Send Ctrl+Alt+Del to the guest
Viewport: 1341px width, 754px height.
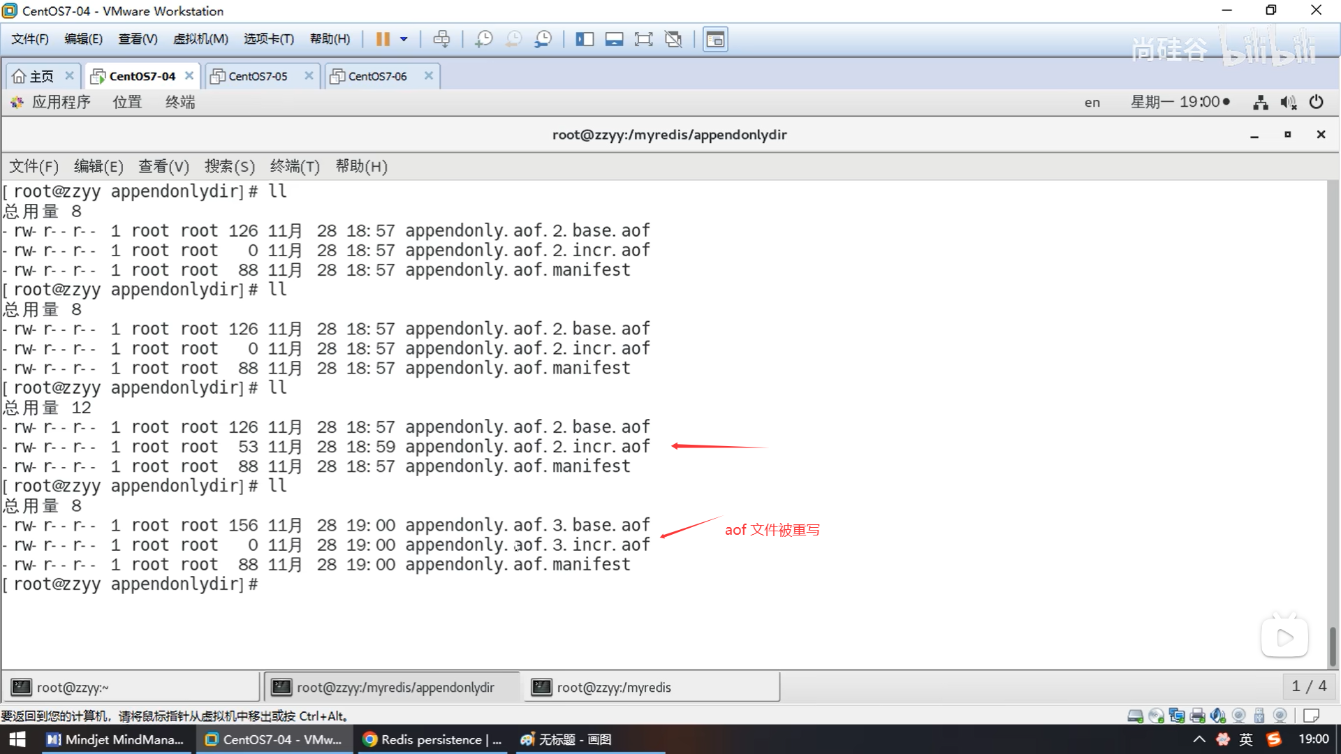[441, 39]
